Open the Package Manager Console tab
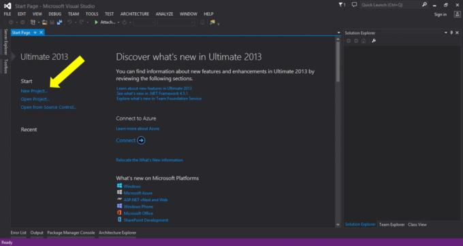The image size is (463, 246). click(71, 232)
